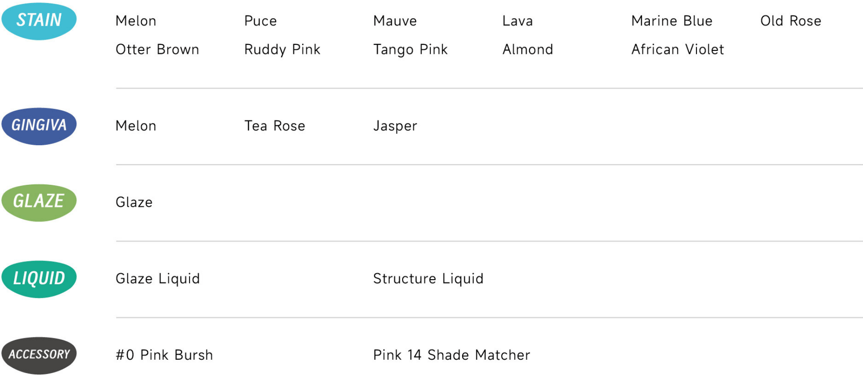Choose the Puce stain shade
This screenshot has height=377, width=863.
coord(261,21)
